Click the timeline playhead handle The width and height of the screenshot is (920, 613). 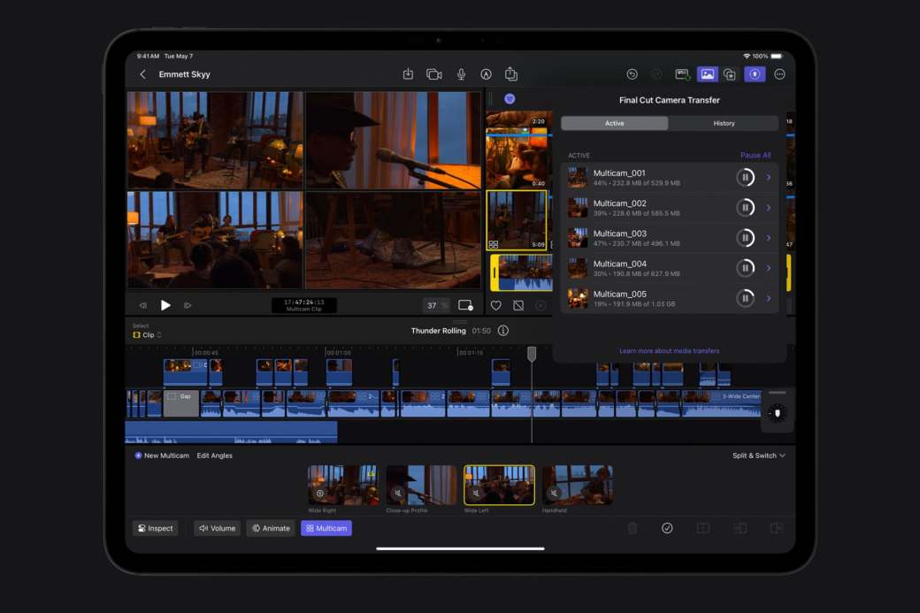[532, 354]
